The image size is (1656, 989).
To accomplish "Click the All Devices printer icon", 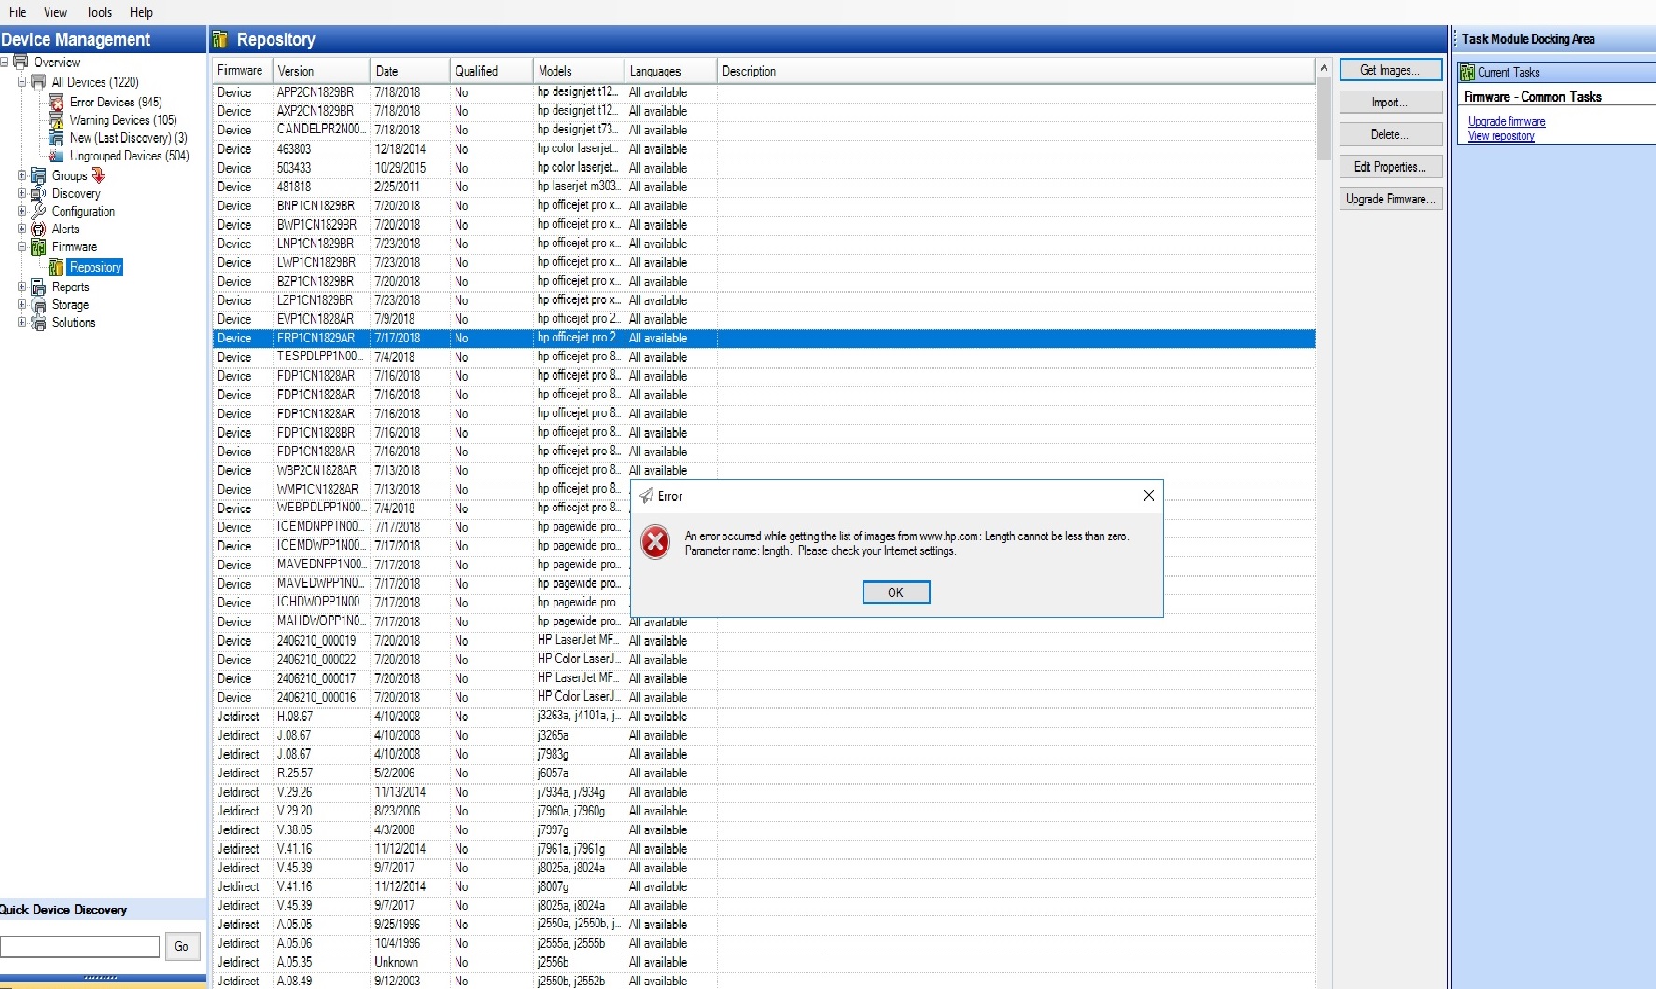I will point(38,82).
